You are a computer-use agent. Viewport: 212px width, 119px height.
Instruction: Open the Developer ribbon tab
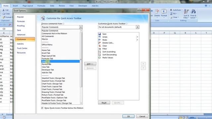coord(83,6)
